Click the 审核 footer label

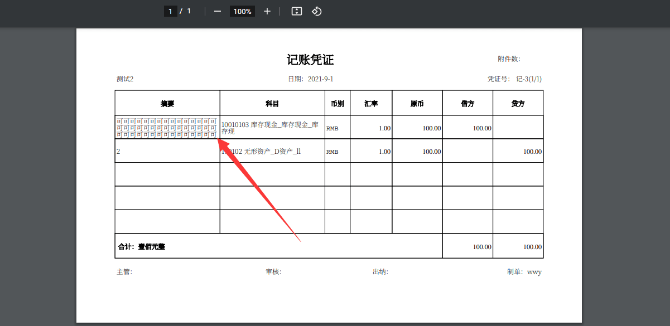click(x=273, y=272)
